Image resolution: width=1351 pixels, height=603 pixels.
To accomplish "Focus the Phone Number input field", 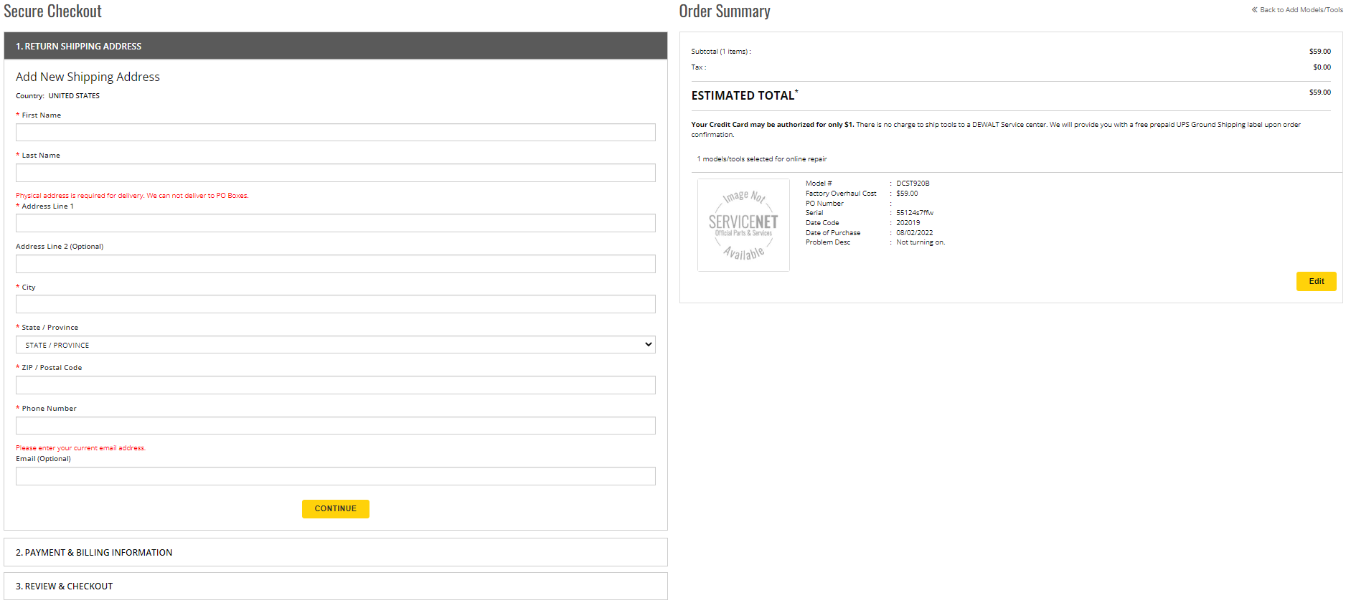I will 335,426.
